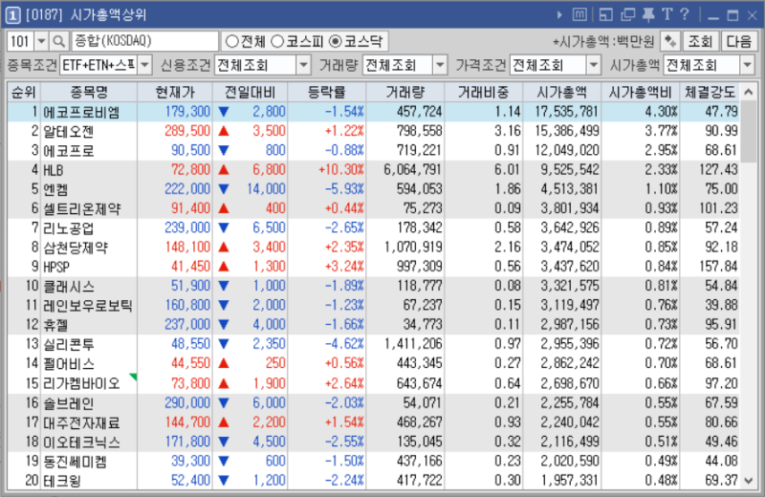Screen dimensions: 765x497
Task: Select the 솔브레인 stock name
Action: (x=68, y=403)
